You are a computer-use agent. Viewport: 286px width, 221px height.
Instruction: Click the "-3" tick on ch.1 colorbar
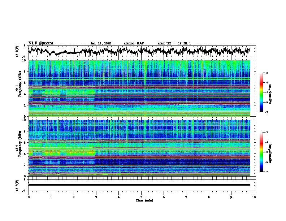pyautogui.click(x=266, y=73)
